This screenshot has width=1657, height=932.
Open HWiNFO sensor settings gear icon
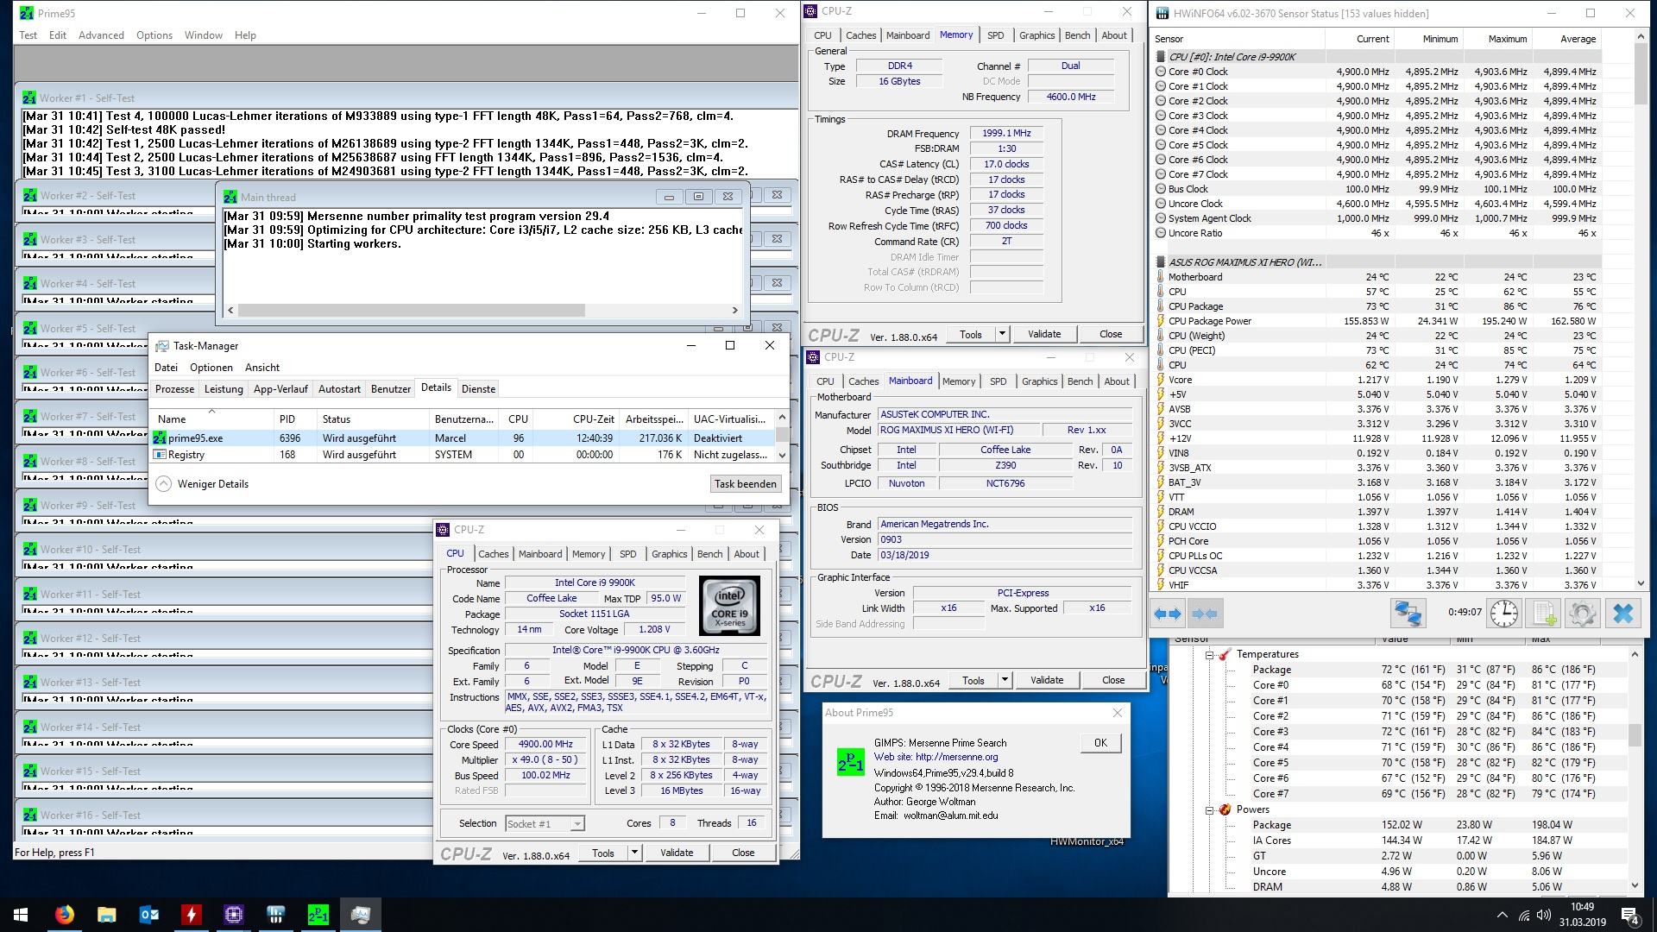(1582, 614)
